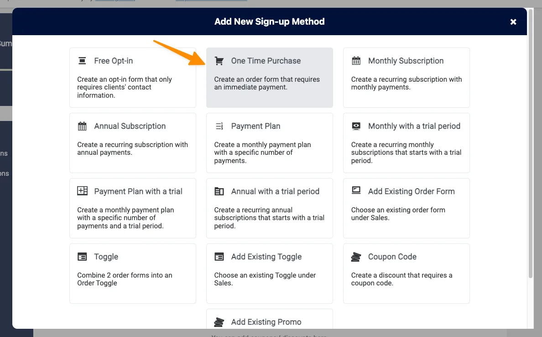Viewport: 542px width, 337px height.
Task: Click the Add Existing Toggle icon
Action: coord(219,257)
